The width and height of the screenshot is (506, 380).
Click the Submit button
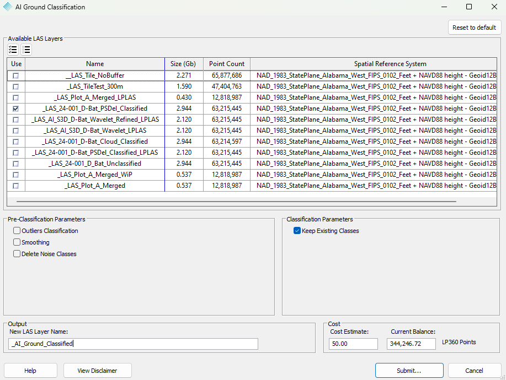[409, 370]
